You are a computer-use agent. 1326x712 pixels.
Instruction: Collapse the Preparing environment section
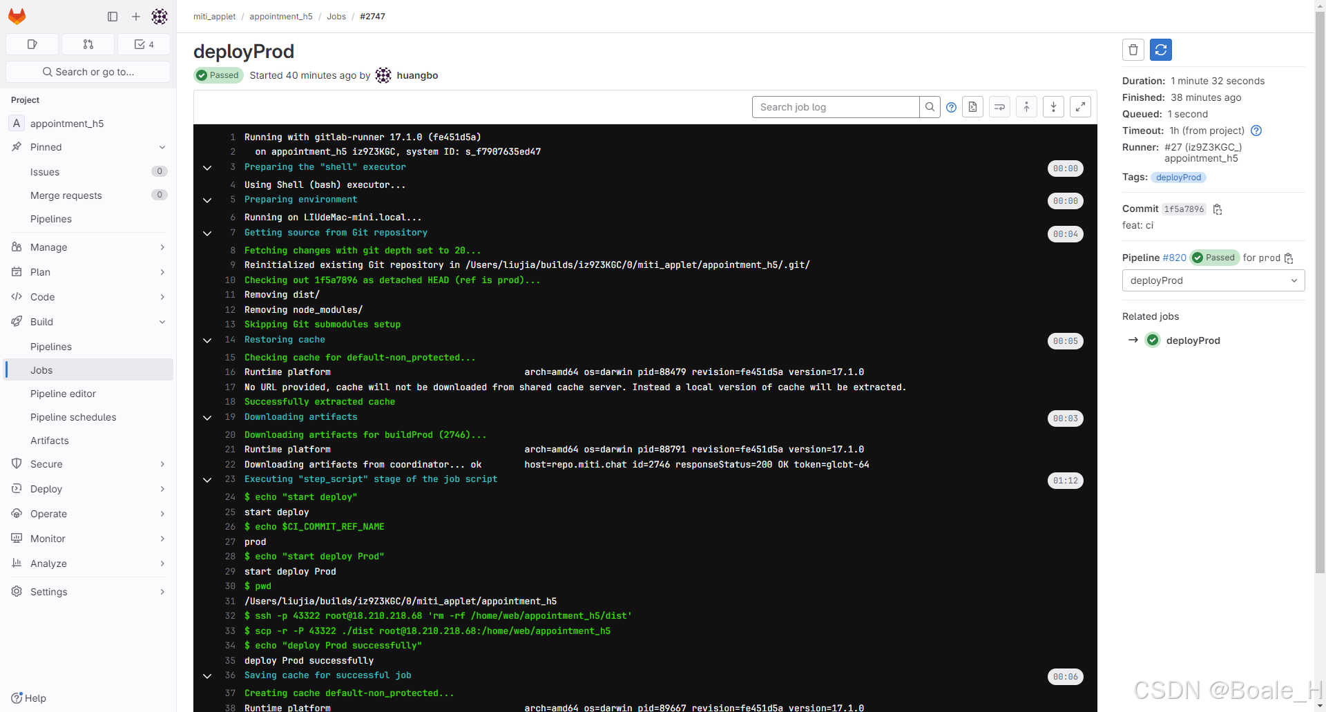click(207, 200)
